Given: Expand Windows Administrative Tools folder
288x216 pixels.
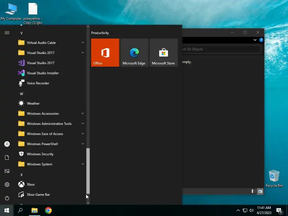Looking at the screenshot, I should 51,124.
